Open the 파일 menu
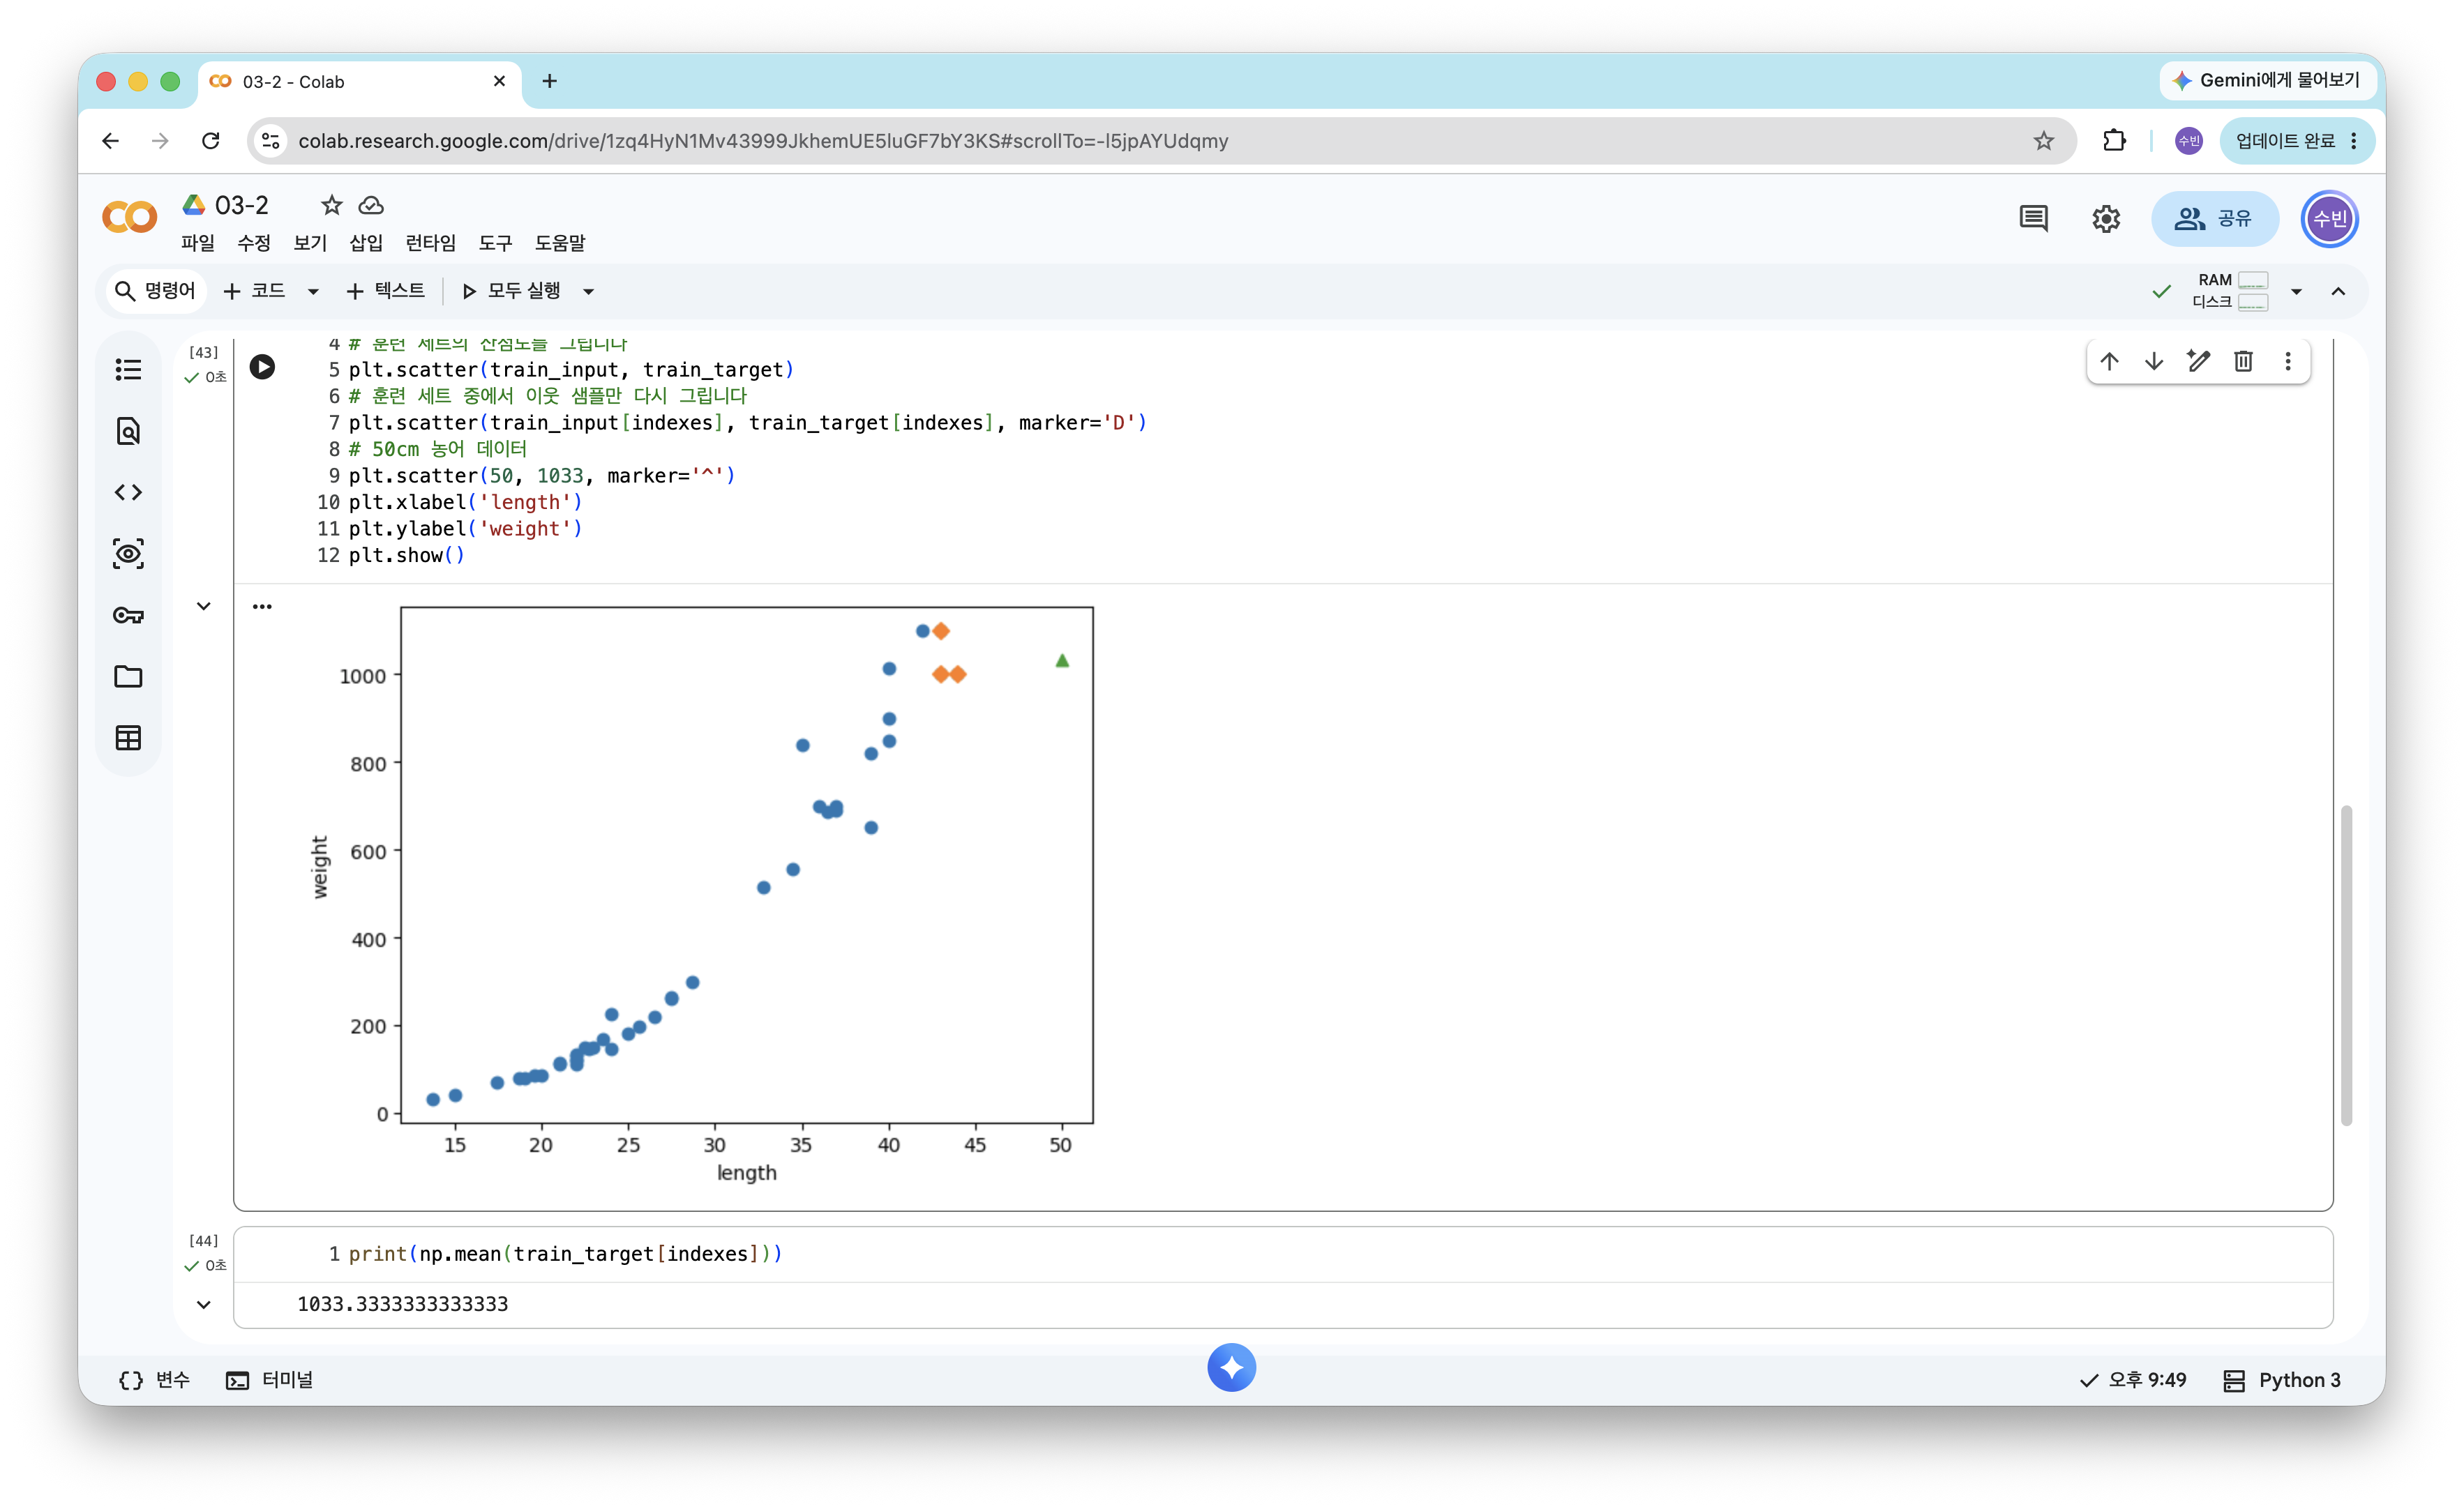Screen dimensions: 2464x1509 tap(198, 243)
